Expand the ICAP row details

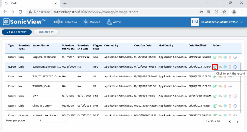pos(235,96)
